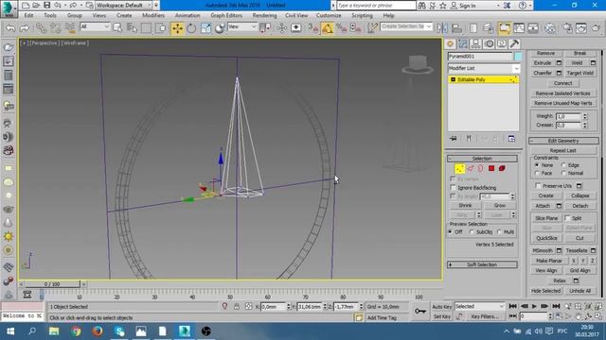Open the Graph Editors menu

coord(226,15)
